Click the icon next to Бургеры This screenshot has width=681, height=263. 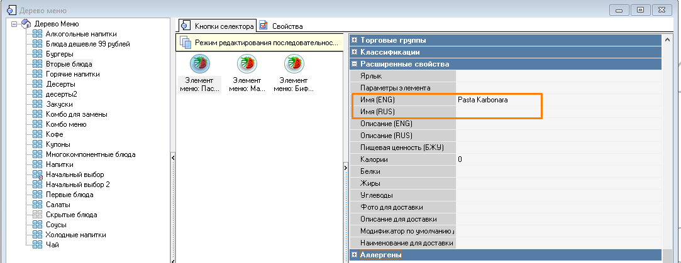coord(37,54)
